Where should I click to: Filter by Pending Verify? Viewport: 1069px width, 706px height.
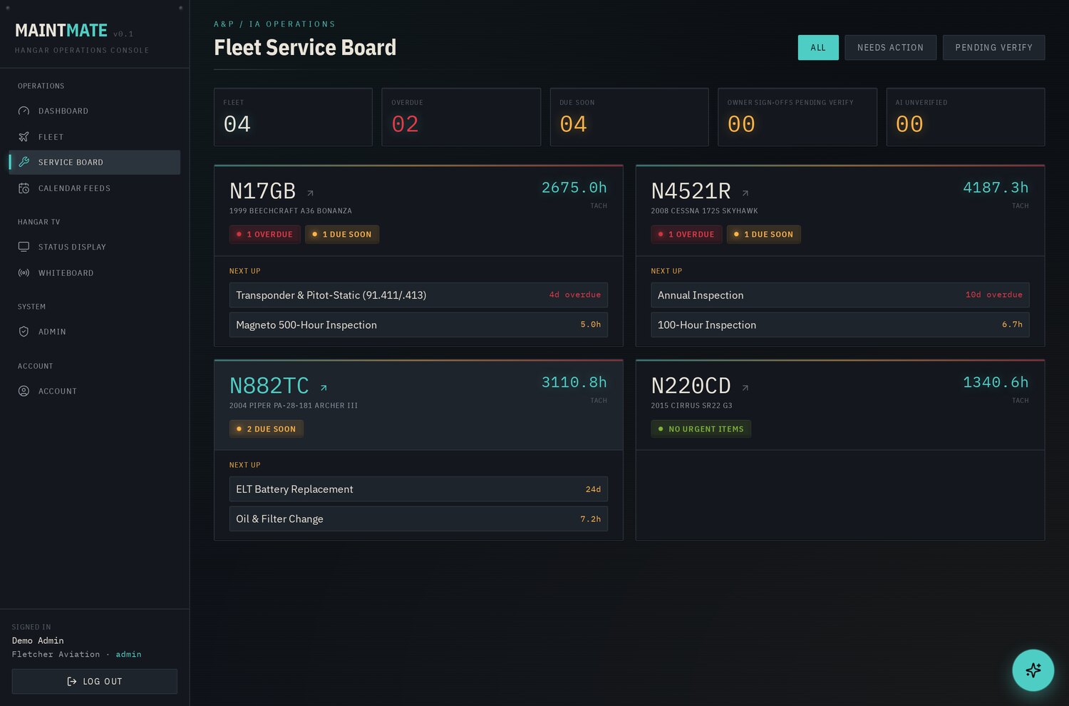point(993,47)
